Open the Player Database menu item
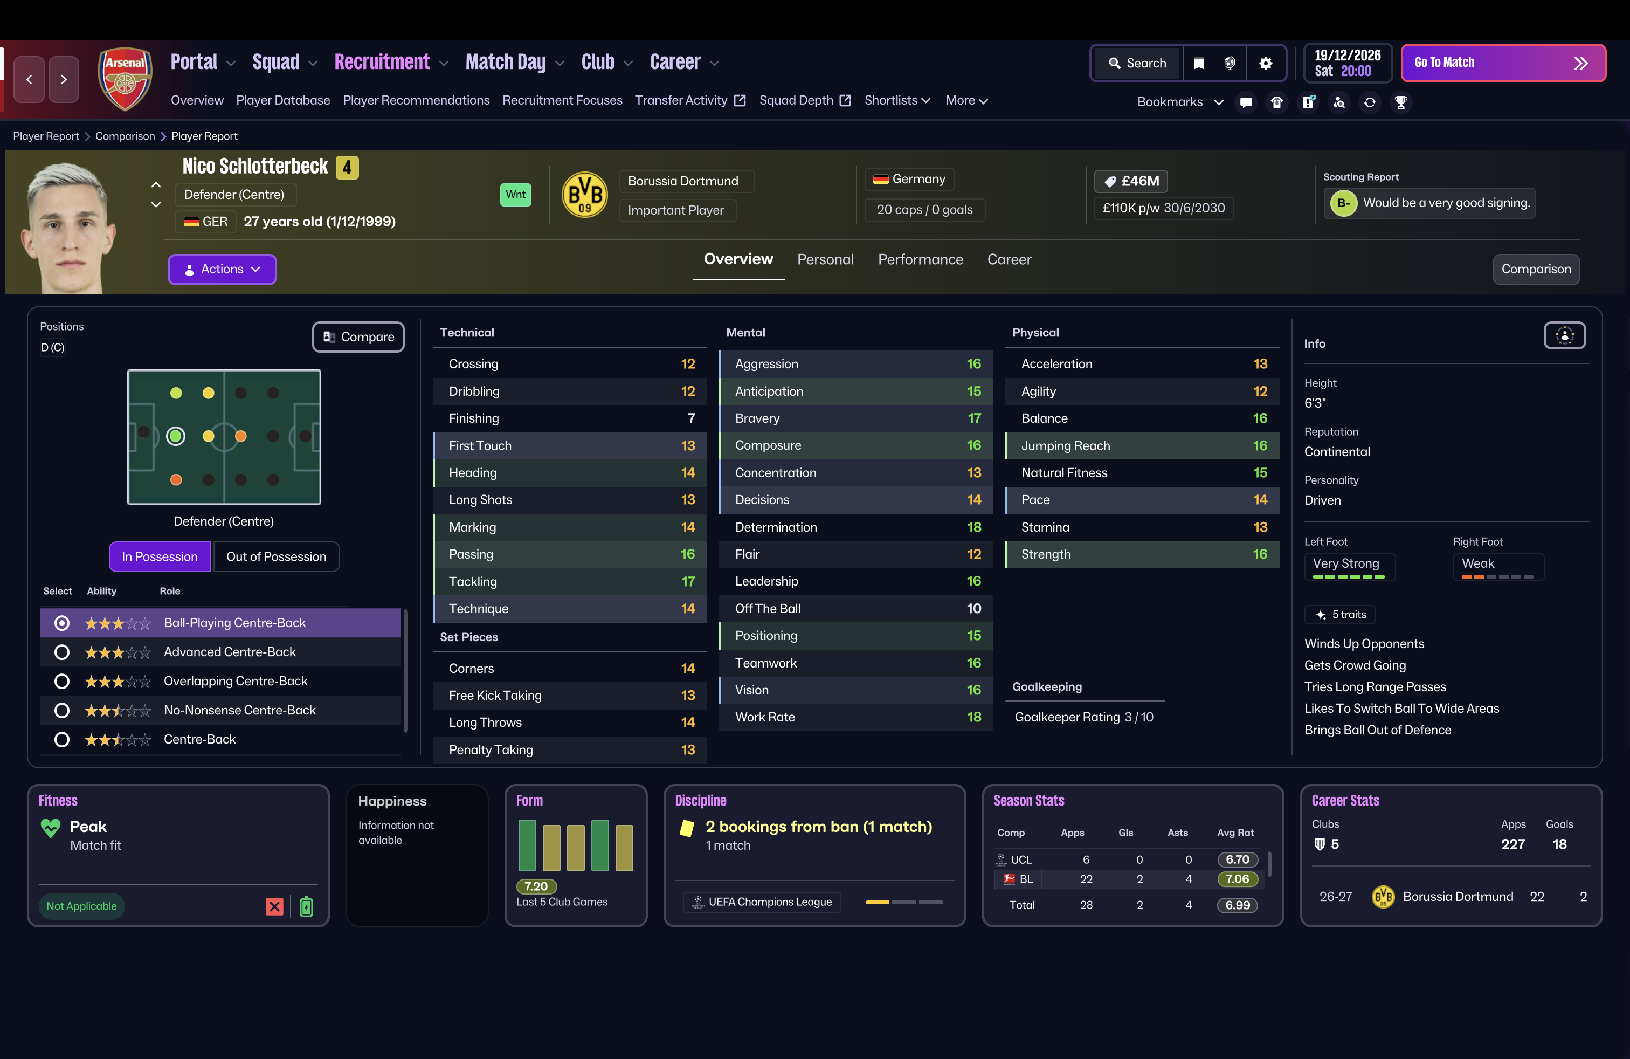The height and width of the screenshot is (1059, 1630). 283,100
